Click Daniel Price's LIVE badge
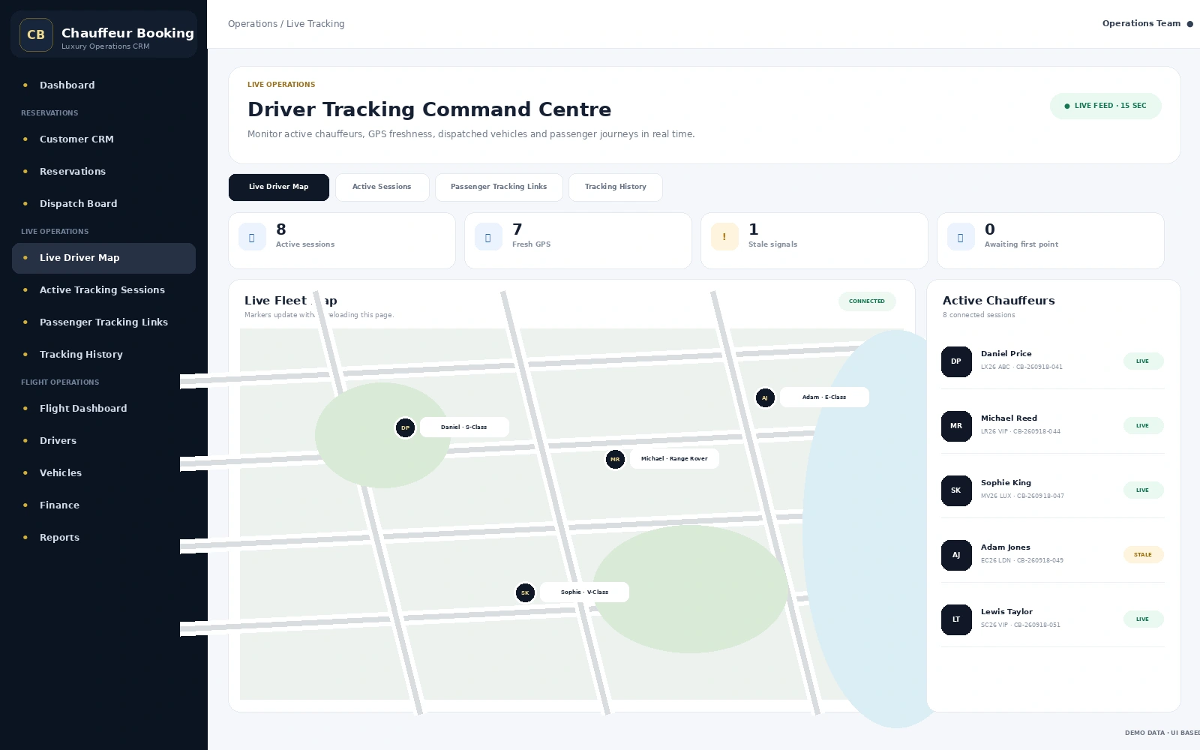The height and width of the screenshot is (750, 1200). [1143, 361]
